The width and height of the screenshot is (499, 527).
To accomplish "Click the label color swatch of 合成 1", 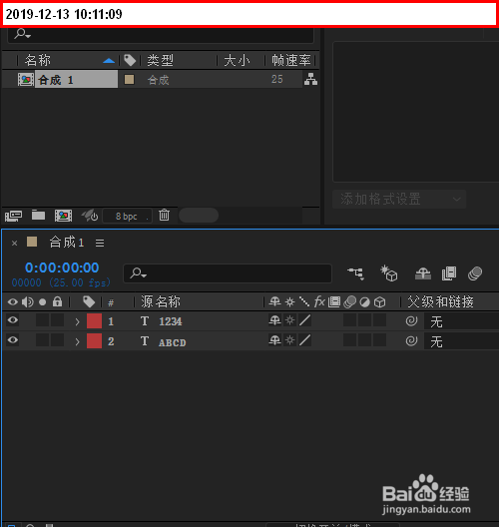I will tap(130, 80).
